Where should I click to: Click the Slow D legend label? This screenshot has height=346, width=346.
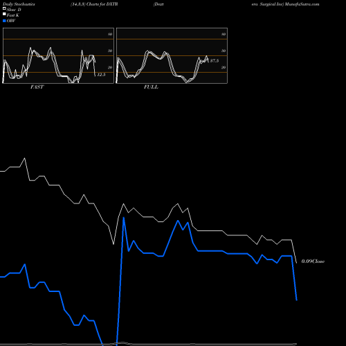point(14,10)
